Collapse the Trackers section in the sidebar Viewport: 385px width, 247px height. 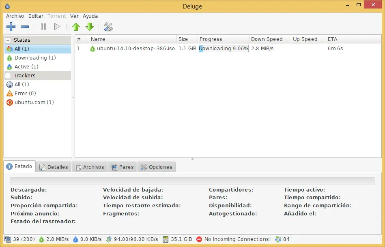(8, 75)
